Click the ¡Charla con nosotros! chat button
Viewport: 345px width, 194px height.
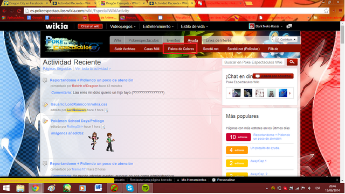click(273, 76)
